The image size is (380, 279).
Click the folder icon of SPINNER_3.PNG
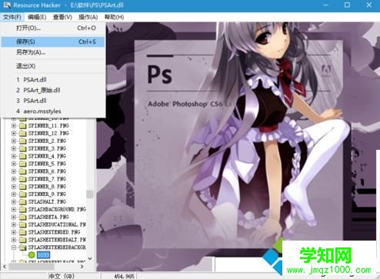(23, 148)
